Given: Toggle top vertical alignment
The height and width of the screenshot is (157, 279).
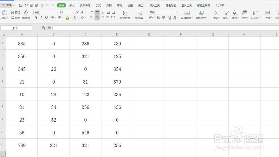Looking at the screenshot, I should point(92,12).
